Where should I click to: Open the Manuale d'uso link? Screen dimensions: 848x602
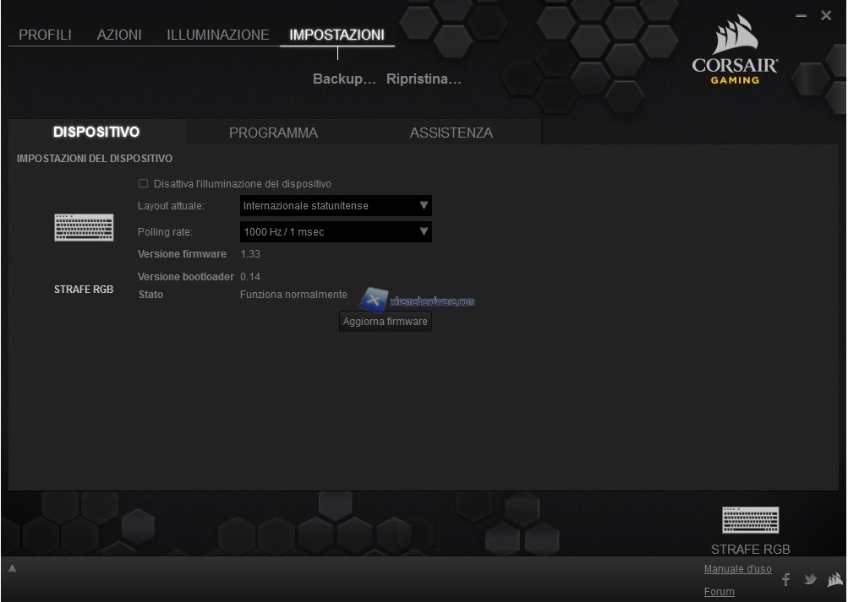[737, 569]
